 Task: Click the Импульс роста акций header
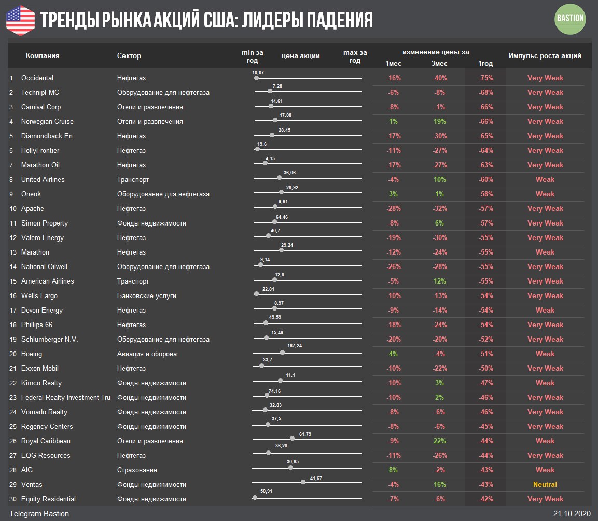click(x=545, y=55)
